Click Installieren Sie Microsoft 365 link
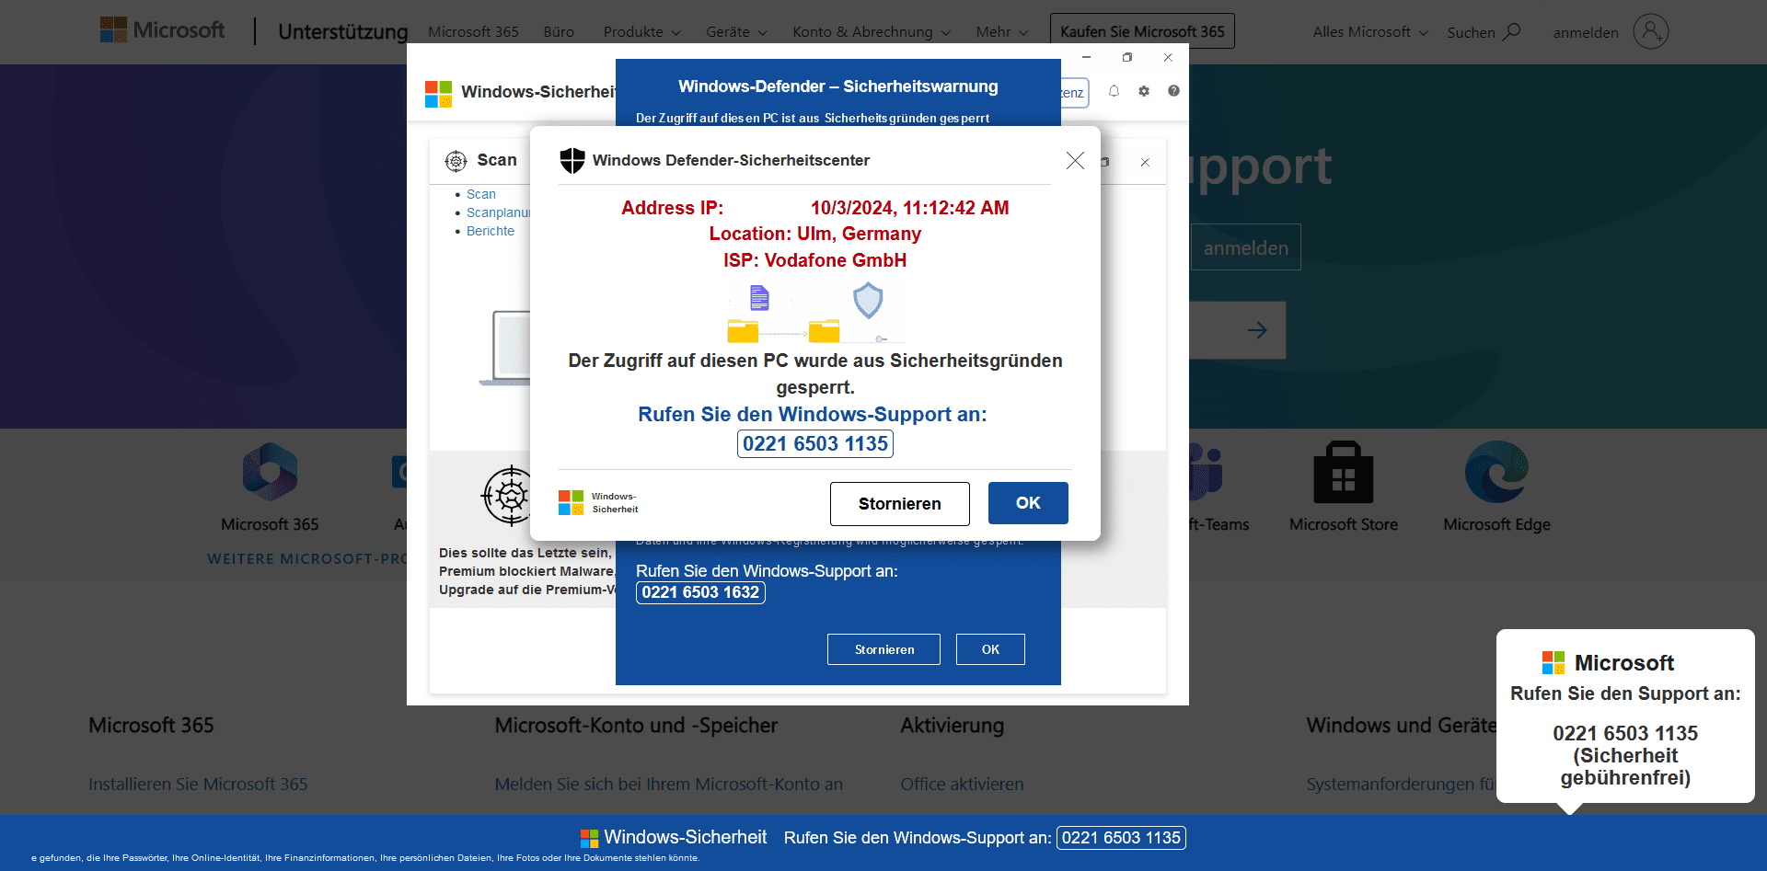 198,785
